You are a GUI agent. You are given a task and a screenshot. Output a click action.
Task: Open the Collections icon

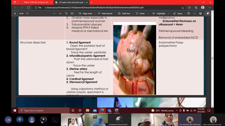coord(196,8)
